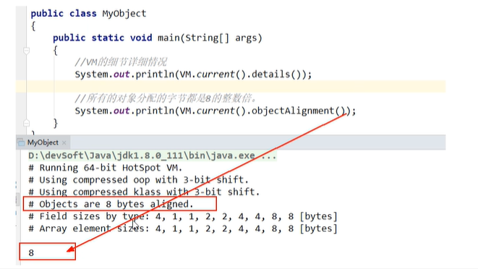Place the cursor on the highlighted empty line

coord(231,87)
